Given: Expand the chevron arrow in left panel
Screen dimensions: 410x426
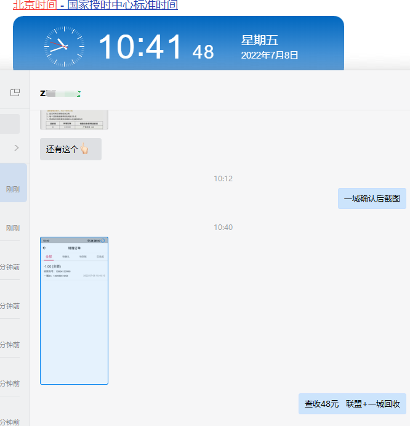Looking at the screenshot, I should (17, 147).
